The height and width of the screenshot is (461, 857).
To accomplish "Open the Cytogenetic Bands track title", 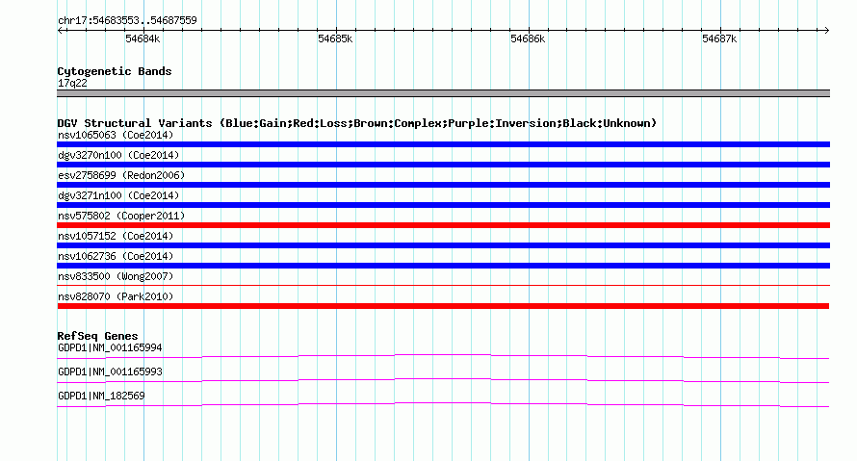I will pyautogui.click(x=115, y=71).
